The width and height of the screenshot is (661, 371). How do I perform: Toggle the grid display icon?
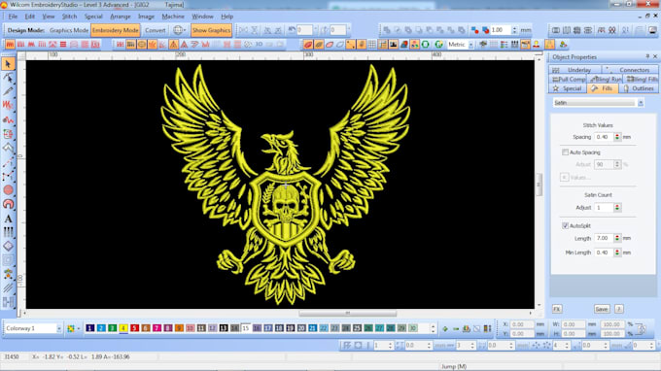[371, 45]
